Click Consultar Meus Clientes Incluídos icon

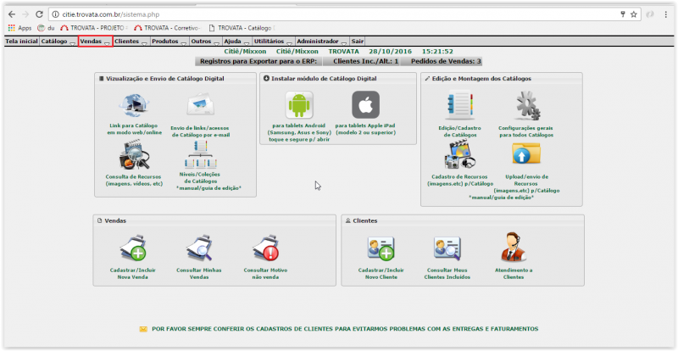(447, 248)
